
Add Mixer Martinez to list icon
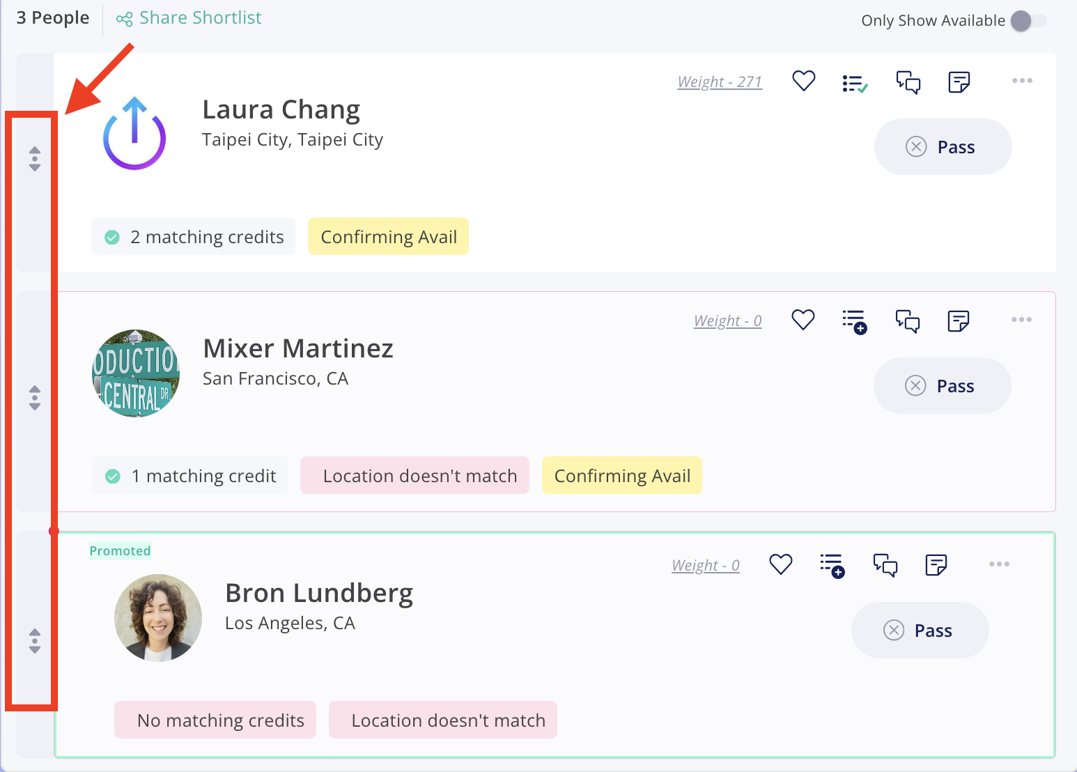[855, 322]
